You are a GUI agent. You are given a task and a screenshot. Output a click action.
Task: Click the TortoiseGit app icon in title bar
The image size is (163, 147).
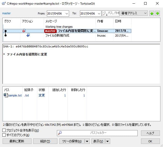click(4, 3)
